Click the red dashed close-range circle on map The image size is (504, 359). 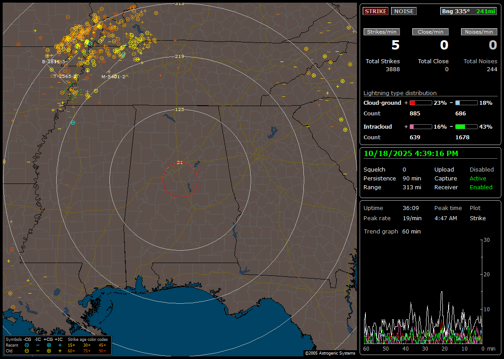(163, 179)
